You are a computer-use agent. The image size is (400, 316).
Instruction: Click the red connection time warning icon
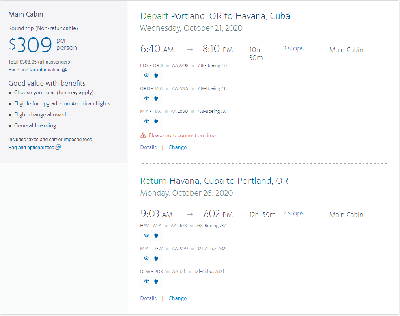point(143,135)
